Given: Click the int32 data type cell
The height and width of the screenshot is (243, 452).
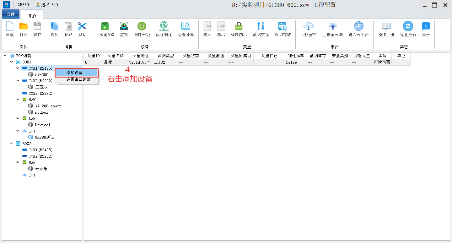Looking at the screenshot, I should (x=166, y=62).
